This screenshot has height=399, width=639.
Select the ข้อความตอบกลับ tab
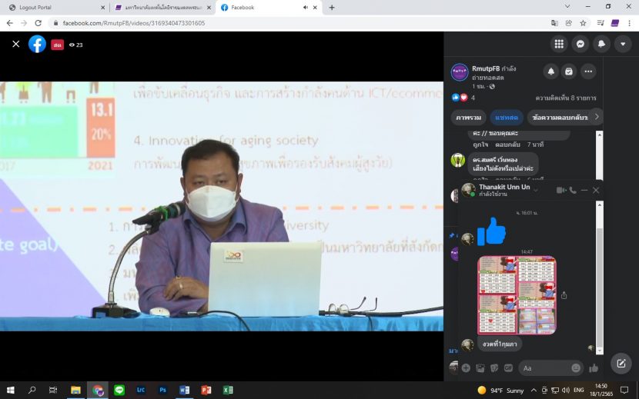(560, 118)
